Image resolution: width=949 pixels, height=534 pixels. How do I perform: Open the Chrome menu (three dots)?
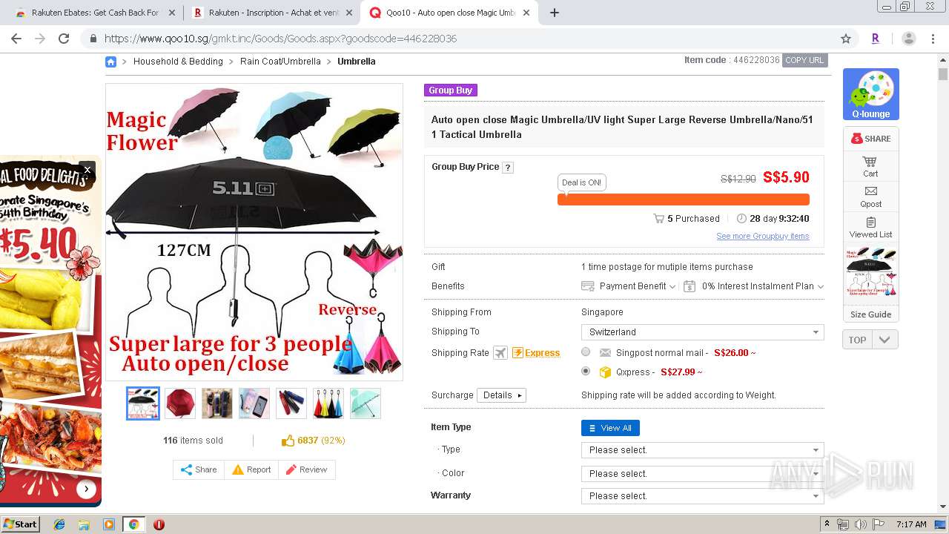click(933, 39)
